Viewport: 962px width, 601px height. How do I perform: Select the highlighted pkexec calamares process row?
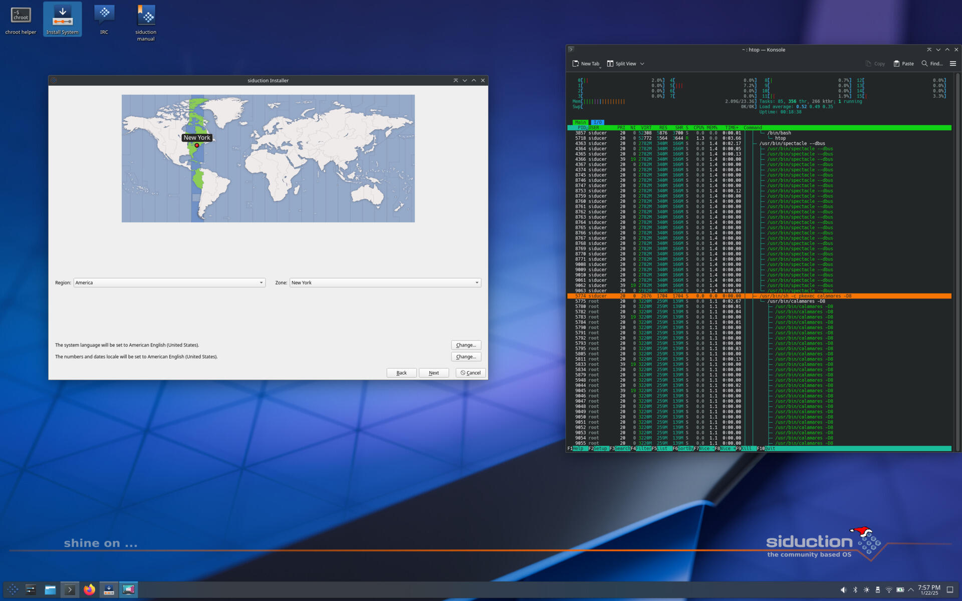[x=759, y=296]
